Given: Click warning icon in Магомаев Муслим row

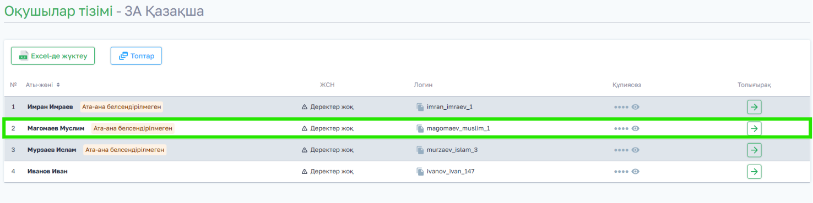Looking at the screenshot, I should [x=305, y=128].
